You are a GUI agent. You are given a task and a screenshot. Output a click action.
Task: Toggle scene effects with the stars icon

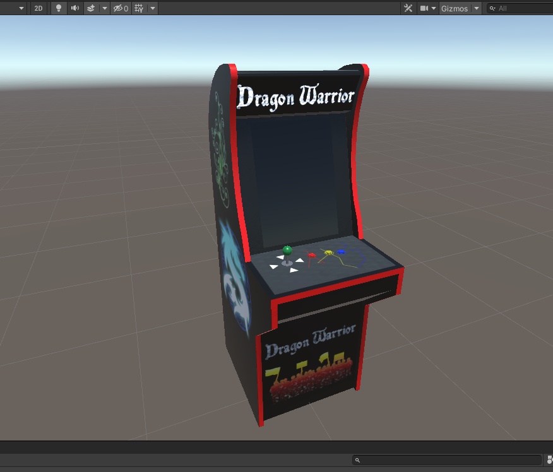(91, 8)
